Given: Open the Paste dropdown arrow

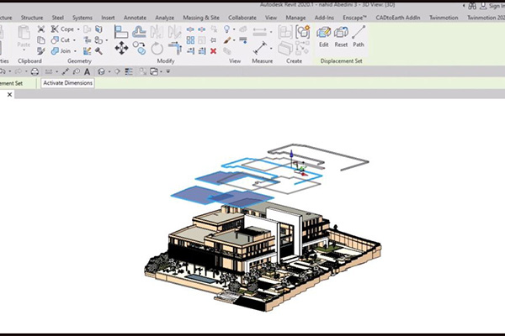Looking at the screenshot, I should tap(24, 50).
